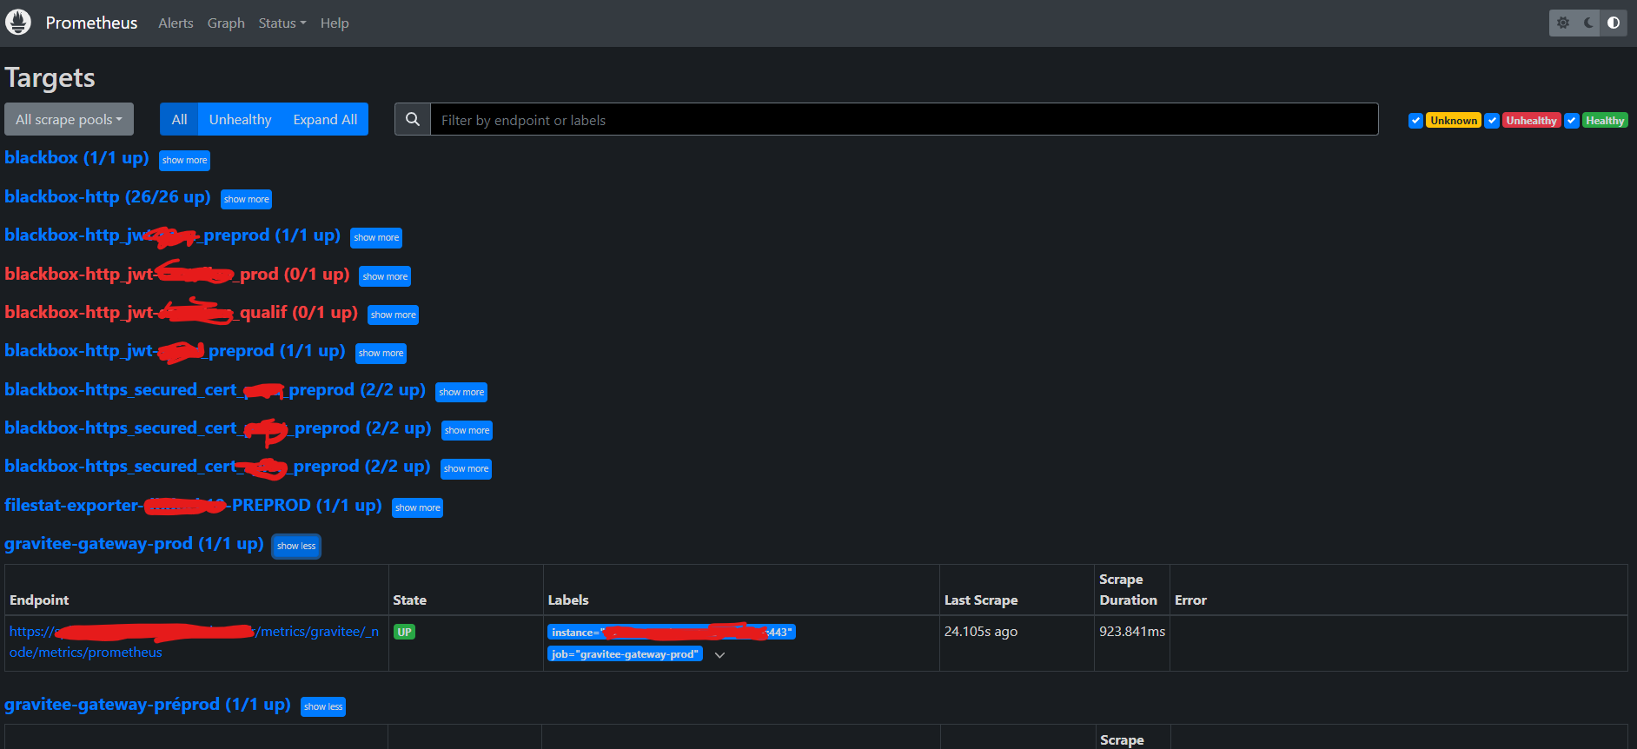Image resolution: width=1637 pixels, height=749 pixels.
Task: Click the Labels column header
Action: pos(568,600)
